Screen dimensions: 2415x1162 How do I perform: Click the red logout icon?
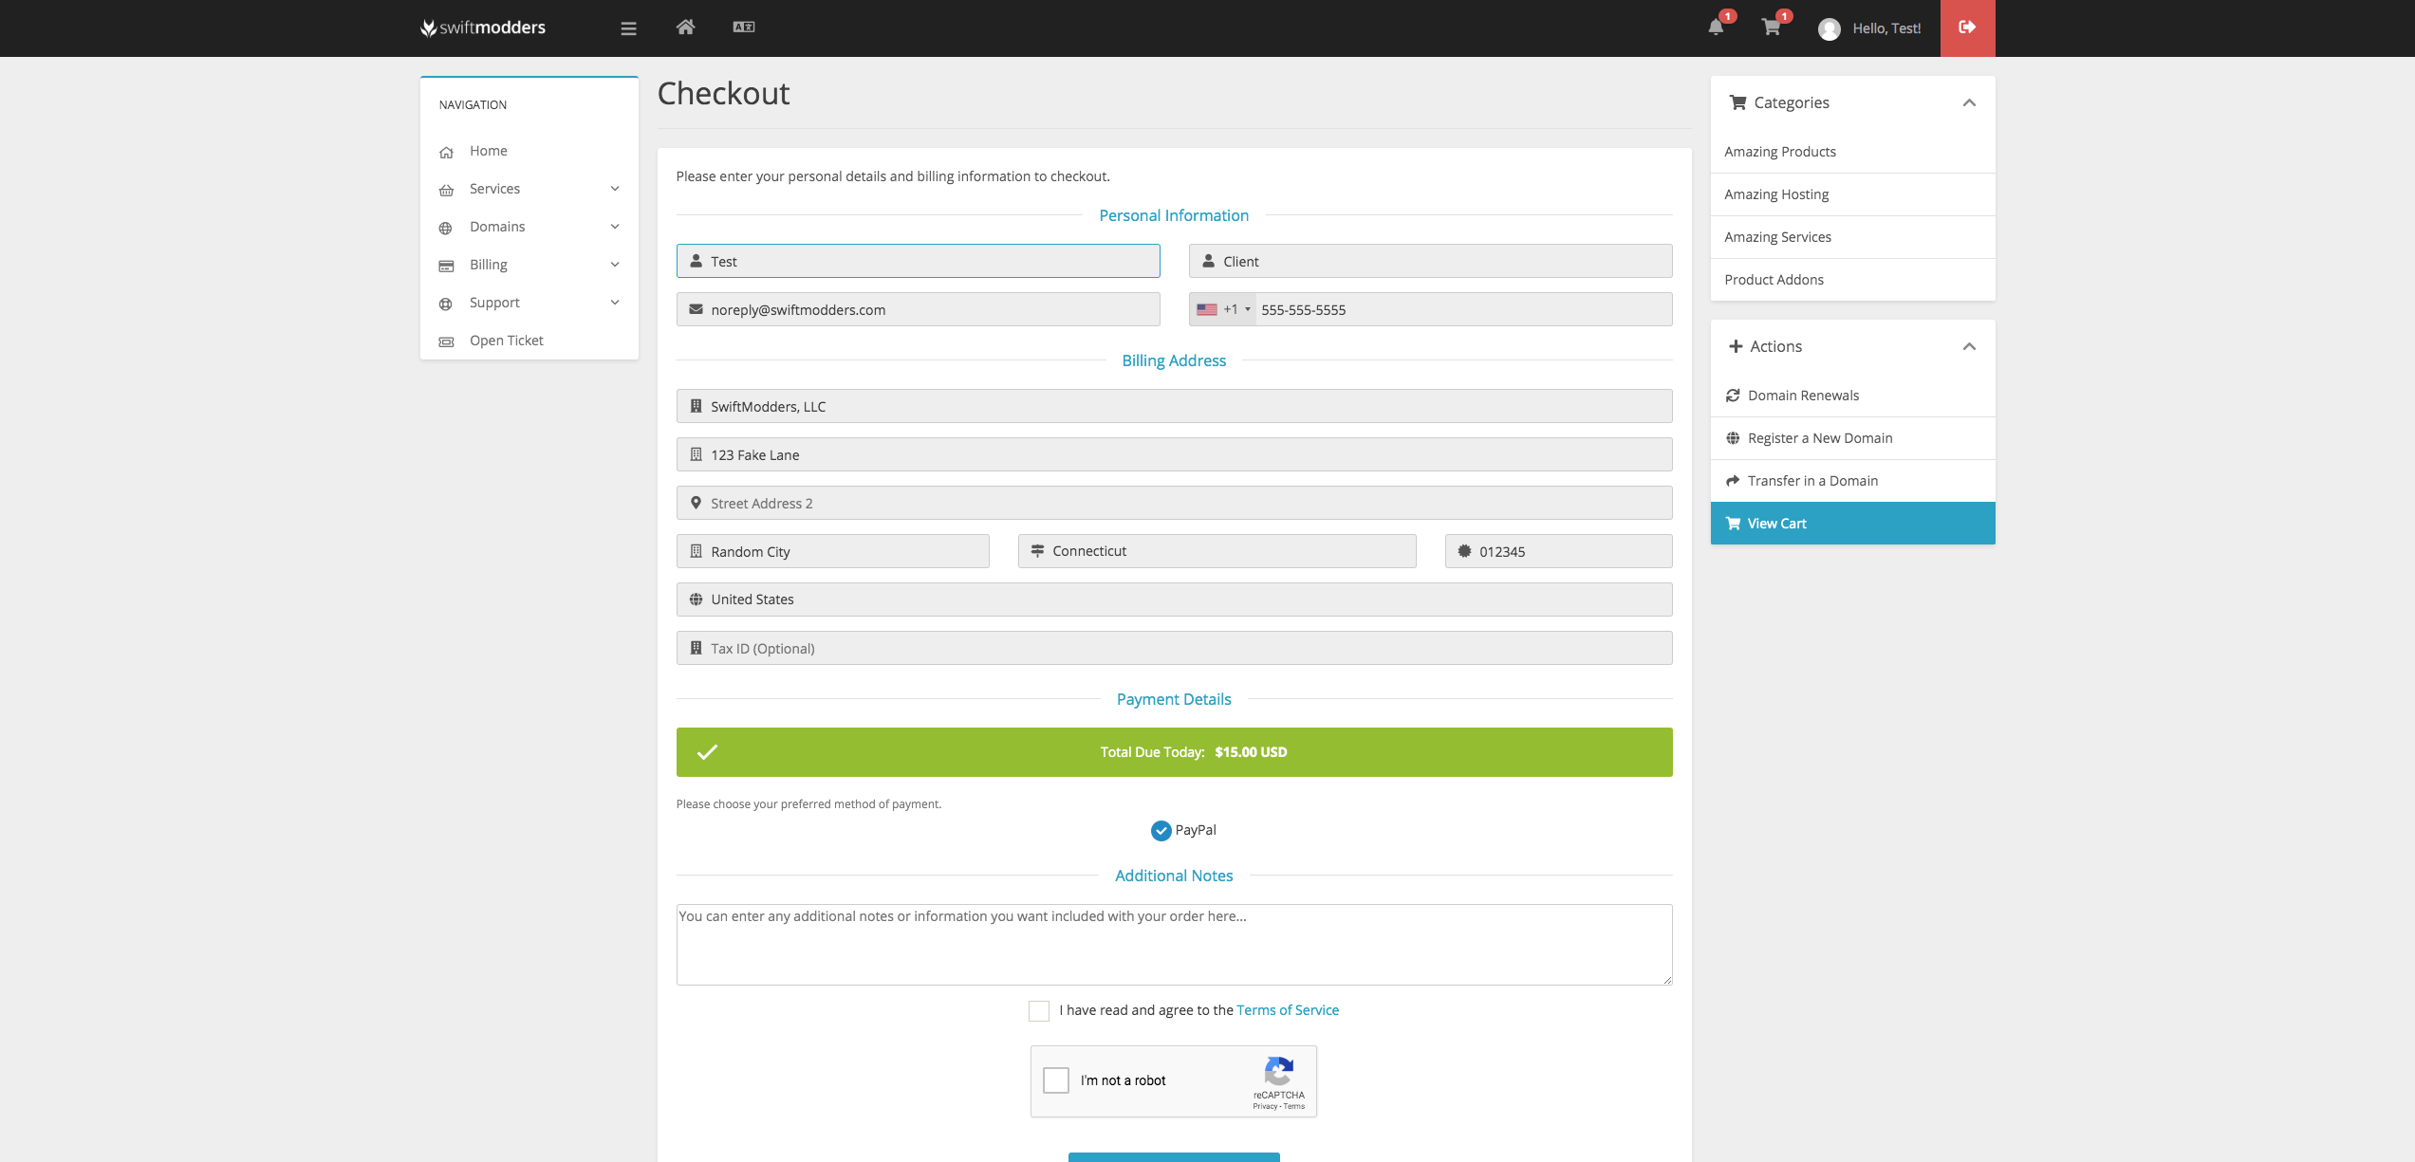tap(1967, 28)
